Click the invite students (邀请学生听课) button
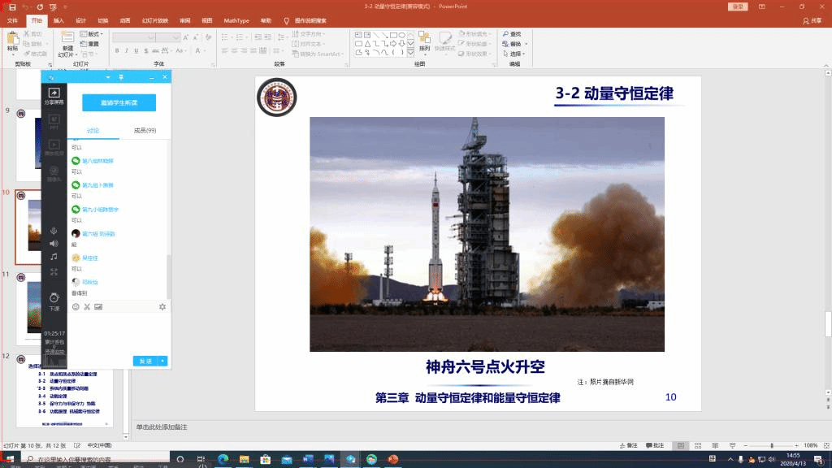Screen dimensions: 832x468 (119, 102)
